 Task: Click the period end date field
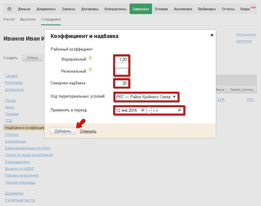tap(167, 110)
